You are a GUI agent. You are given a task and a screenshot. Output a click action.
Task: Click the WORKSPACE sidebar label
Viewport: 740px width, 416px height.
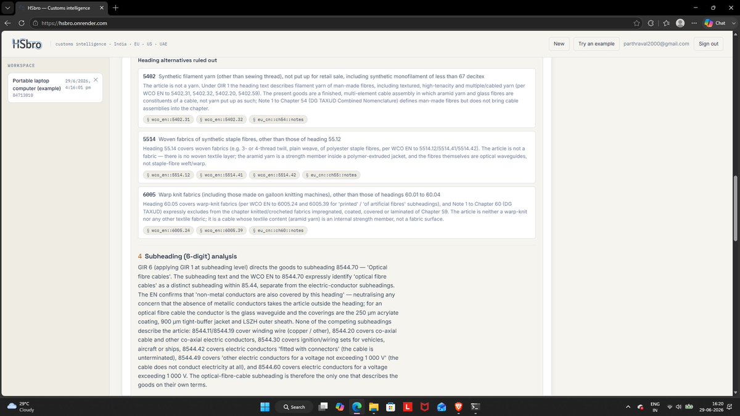21,65
